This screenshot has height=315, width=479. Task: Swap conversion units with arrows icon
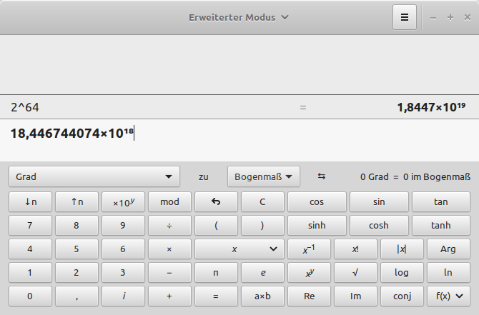tap(321, 176)
